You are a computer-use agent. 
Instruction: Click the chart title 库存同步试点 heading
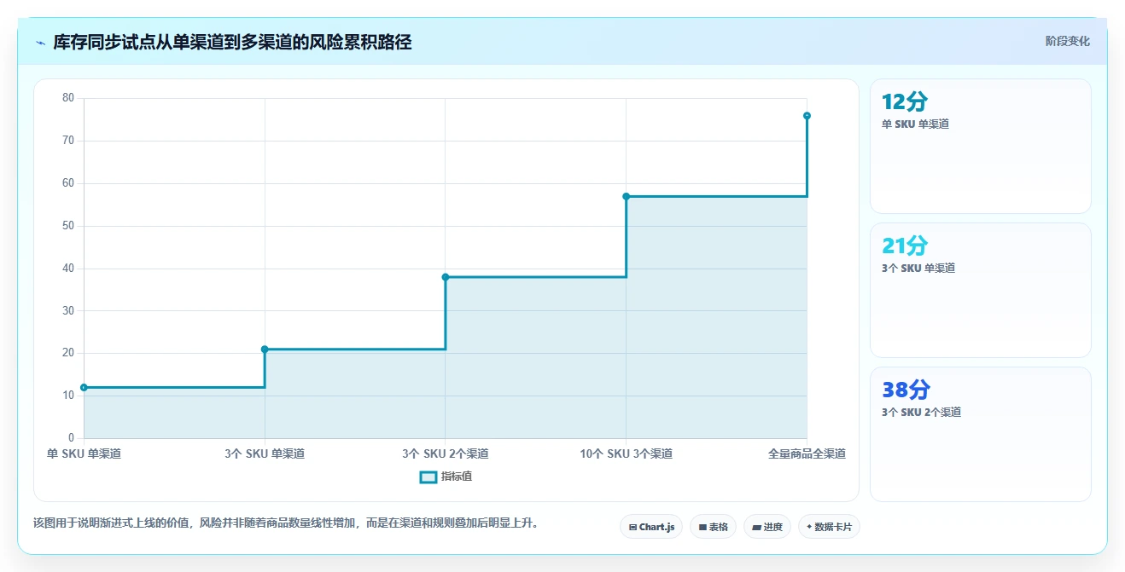[232, 43]
